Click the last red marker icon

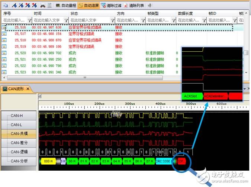(34, 6)
